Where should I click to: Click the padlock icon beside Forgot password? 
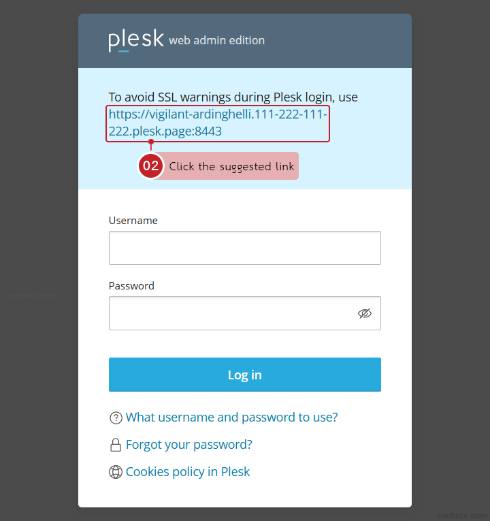116,445
